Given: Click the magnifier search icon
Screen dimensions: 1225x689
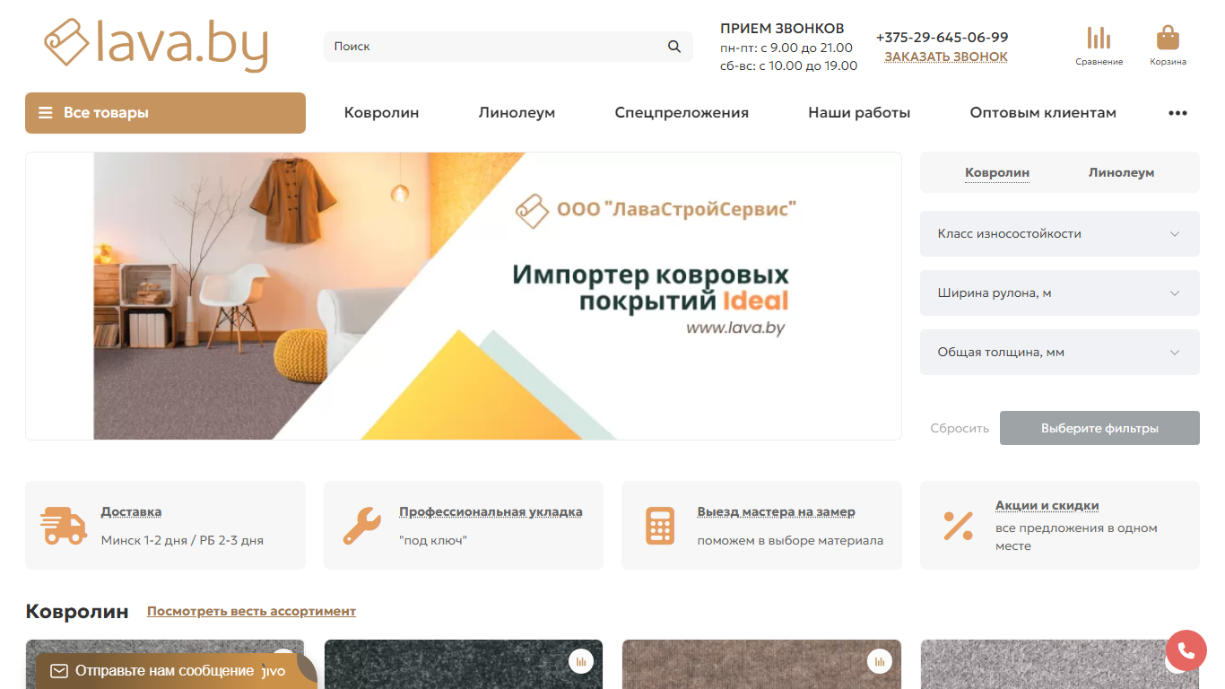Looking at the screenshot, I should coord(674,47).
